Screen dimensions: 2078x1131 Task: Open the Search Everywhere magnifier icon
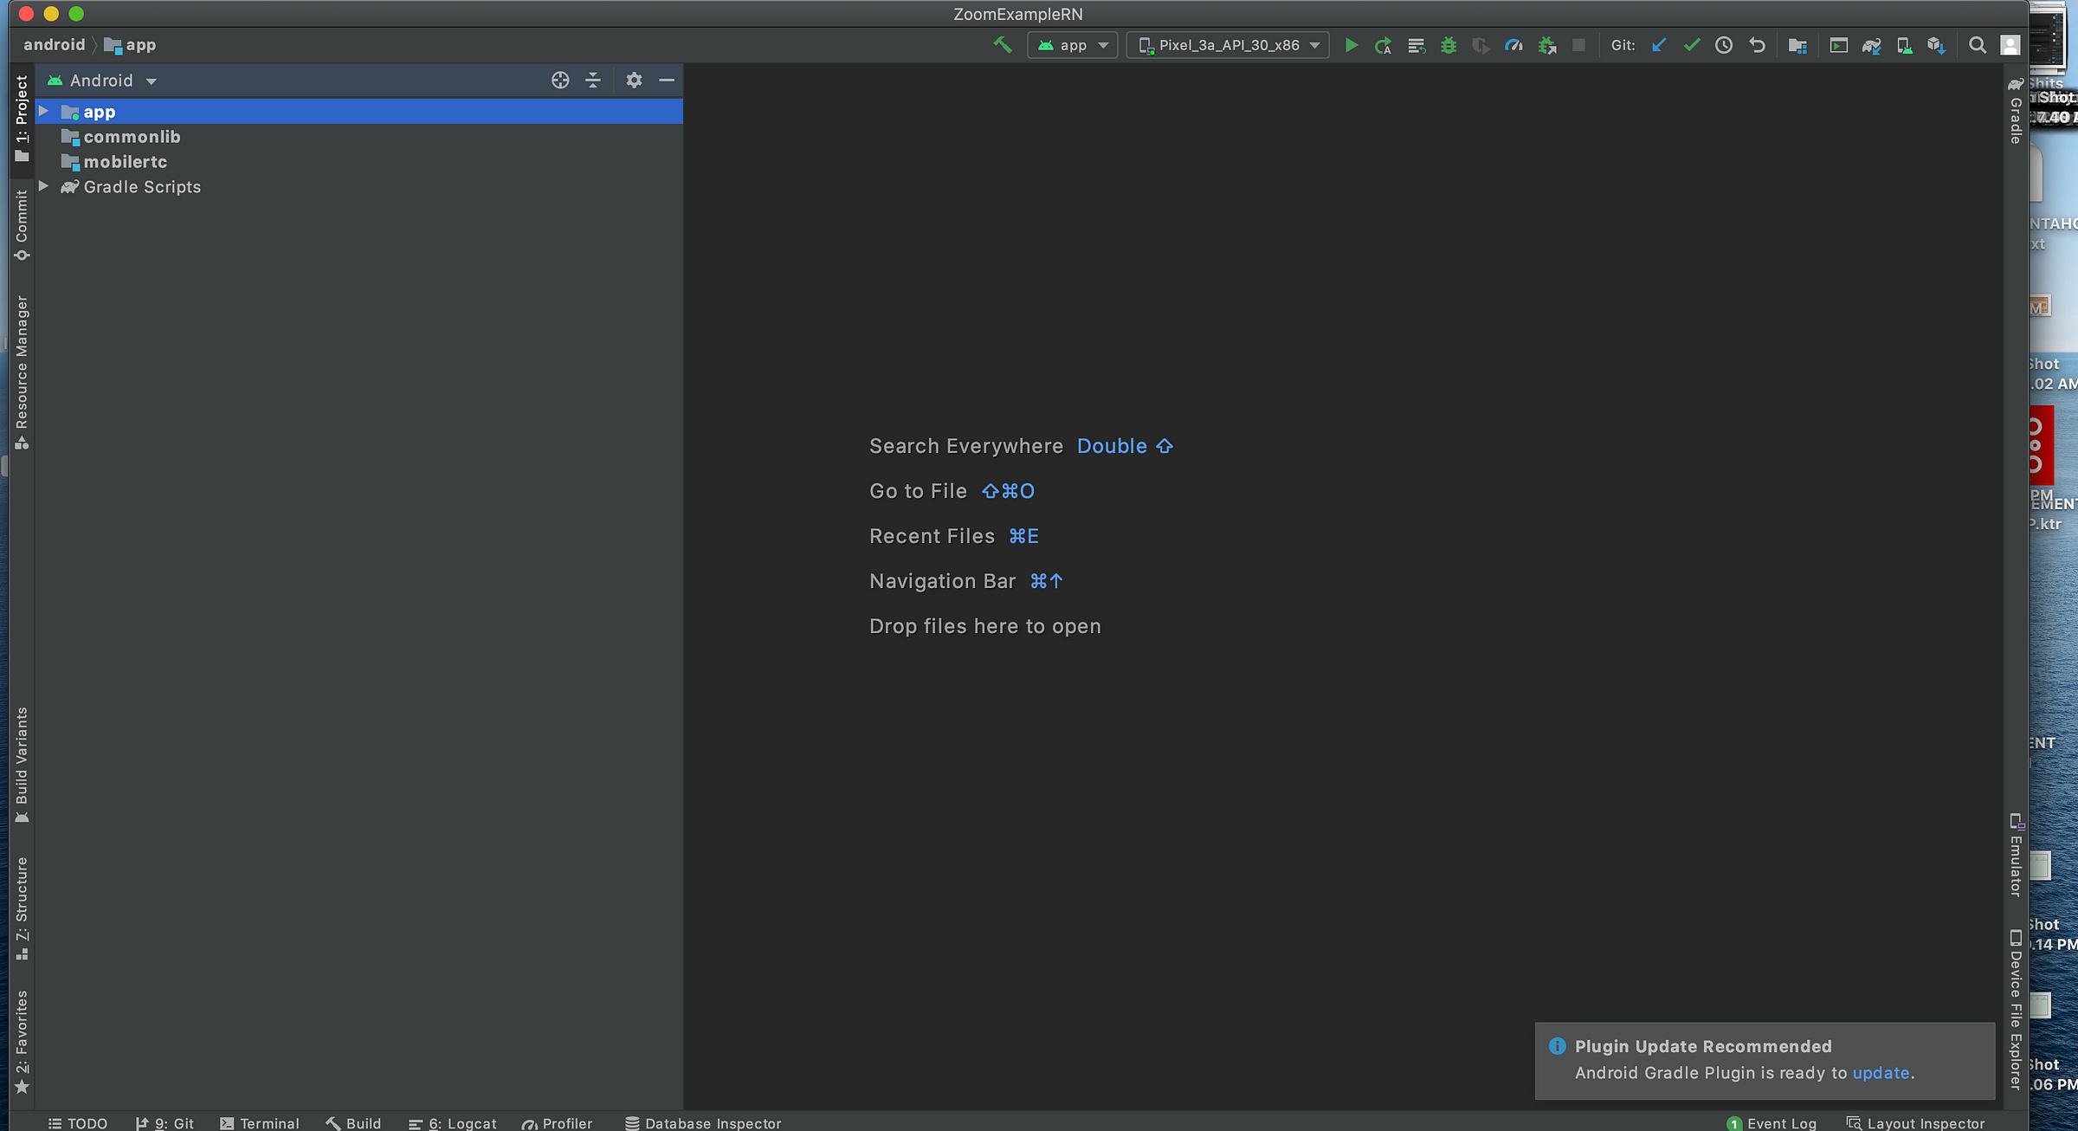coord(1978,45)
